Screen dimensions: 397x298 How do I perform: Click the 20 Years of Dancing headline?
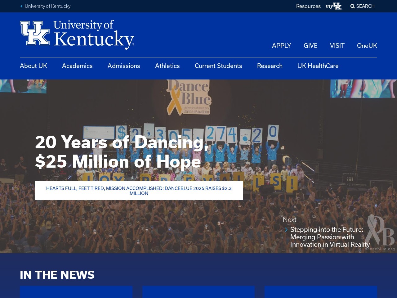tap(122, 152)
